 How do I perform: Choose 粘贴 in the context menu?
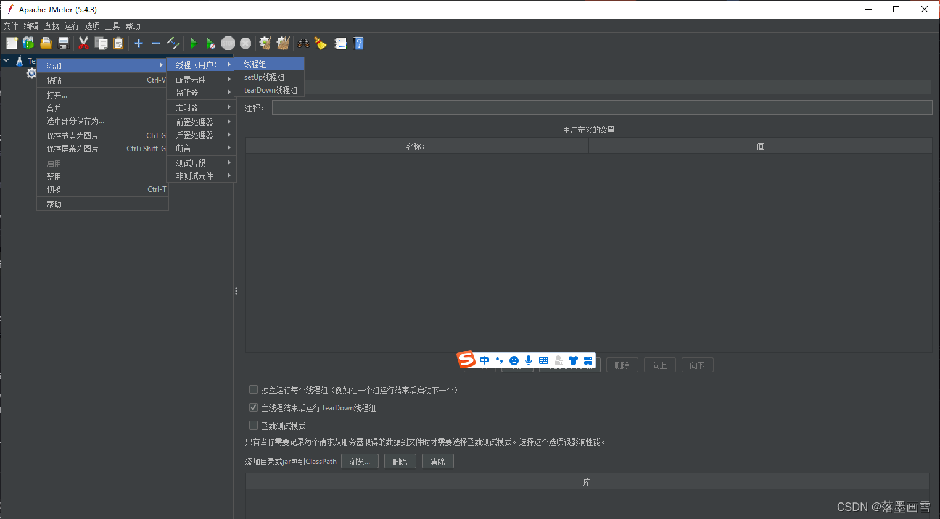click(103, 80)
